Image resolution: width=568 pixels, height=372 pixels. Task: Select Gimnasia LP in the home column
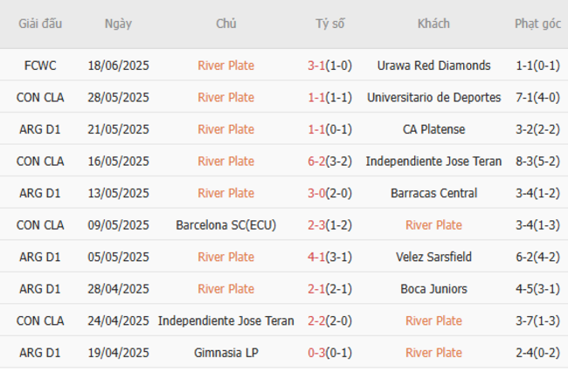point(225,353)
